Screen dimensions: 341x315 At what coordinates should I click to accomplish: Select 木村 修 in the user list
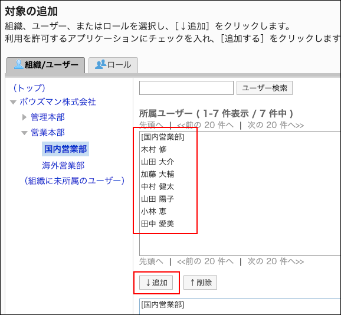click(x=154, y=149)
